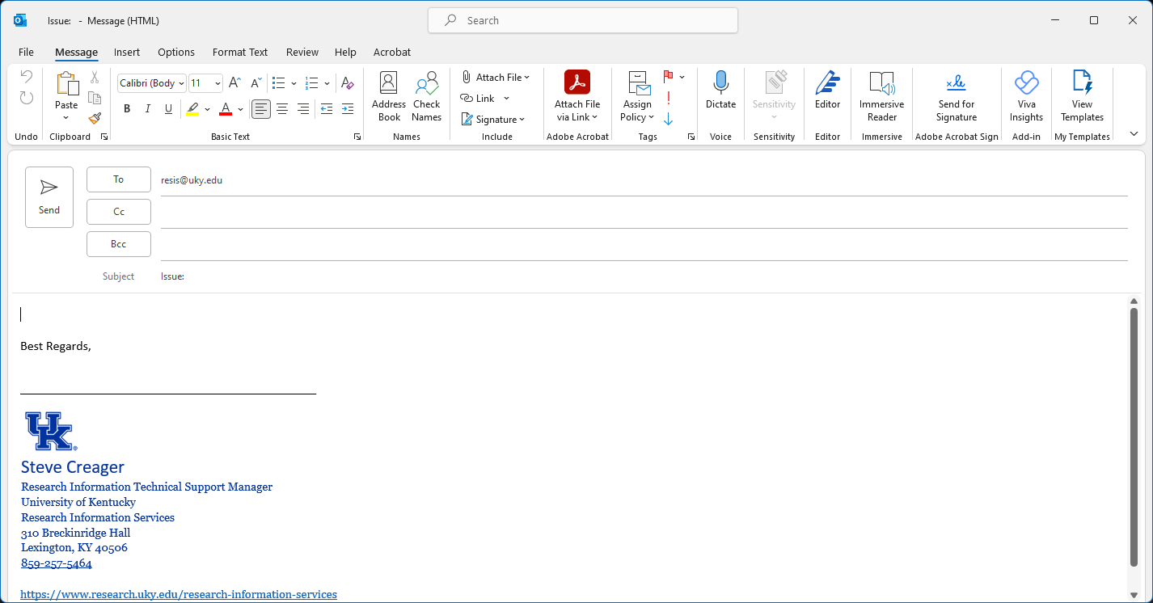The height and width of the screenshot is (603, 1153).
Task: Switch to the Insert tab
Action: (x=127, y=53)
